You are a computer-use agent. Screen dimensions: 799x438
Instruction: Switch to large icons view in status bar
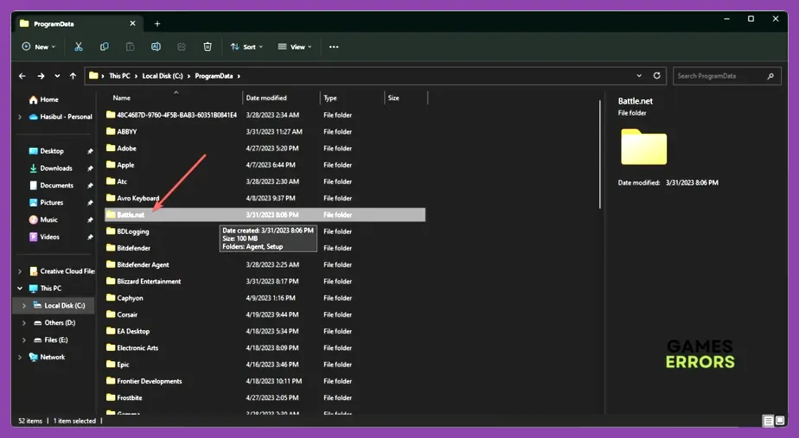780,421
